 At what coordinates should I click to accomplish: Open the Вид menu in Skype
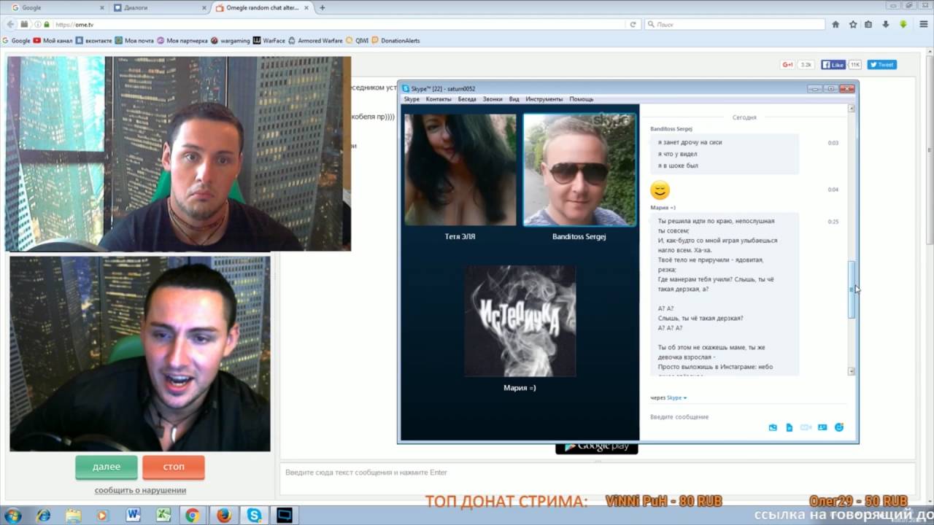tap(514, 99)
